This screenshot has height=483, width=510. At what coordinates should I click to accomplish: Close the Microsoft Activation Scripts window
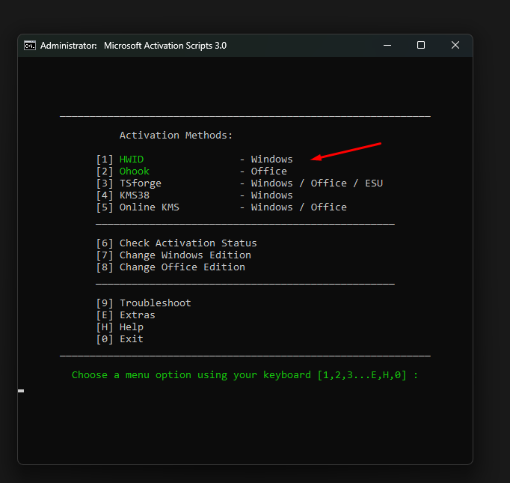(x=455, y=46)
